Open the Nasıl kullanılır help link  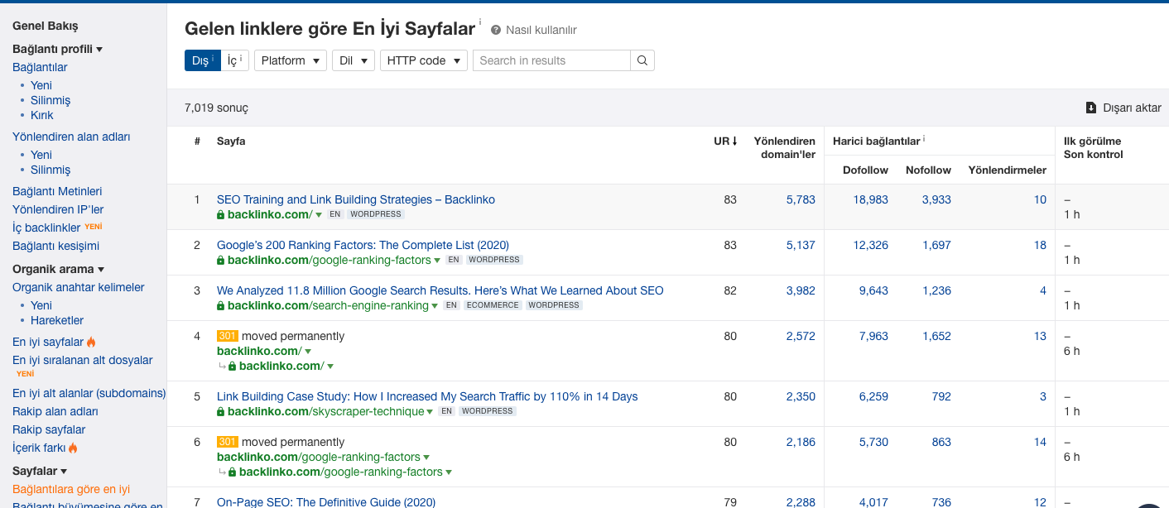[x=541, y=30]
